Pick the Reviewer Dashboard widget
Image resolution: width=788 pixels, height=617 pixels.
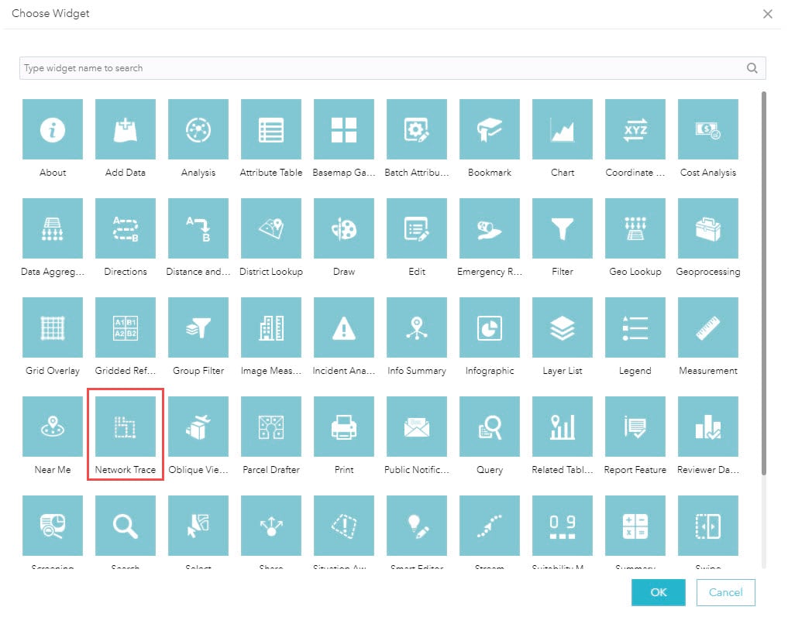(708, 427)
